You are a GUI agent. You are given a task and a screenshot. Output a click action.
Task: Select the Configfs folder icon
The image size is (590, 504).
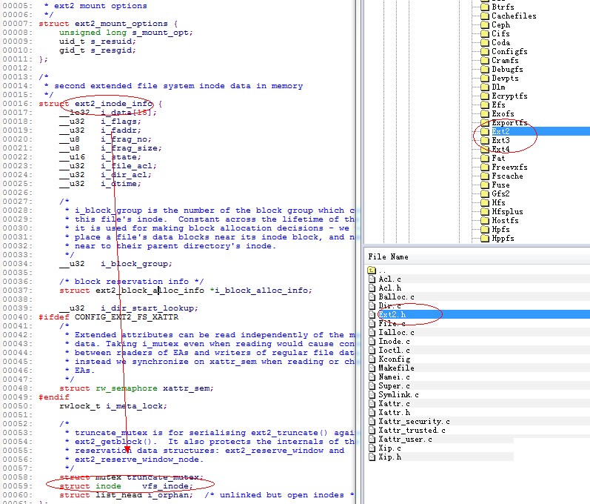click(x=485, y=51)
